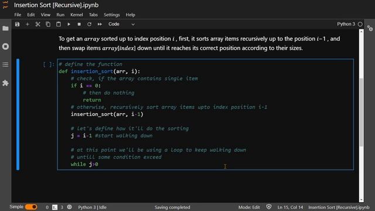This screenshot has width=375, height=211.
Task: Click Python 3 | Idle status
Action: (93, 207)
